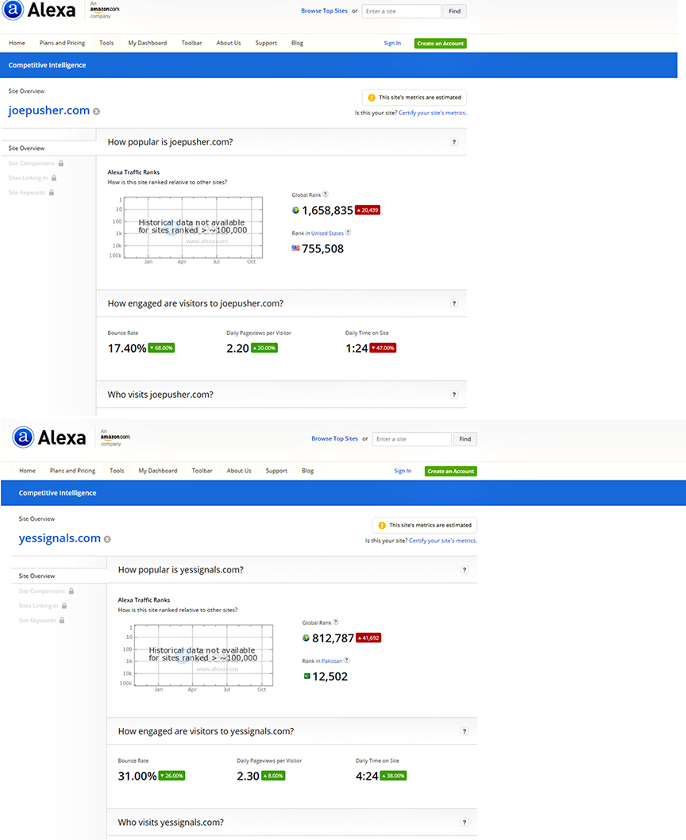The height and width of the screenshot is (840, 686).
Task: Click the Alexa logo above joepusher.com
Action: pos(39,10)
